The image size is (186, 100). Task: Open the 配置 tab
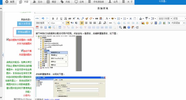[x=10, y=2]
